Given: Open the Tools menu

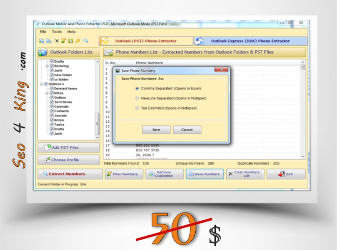Looking at the screenshot, I should 57,32.
